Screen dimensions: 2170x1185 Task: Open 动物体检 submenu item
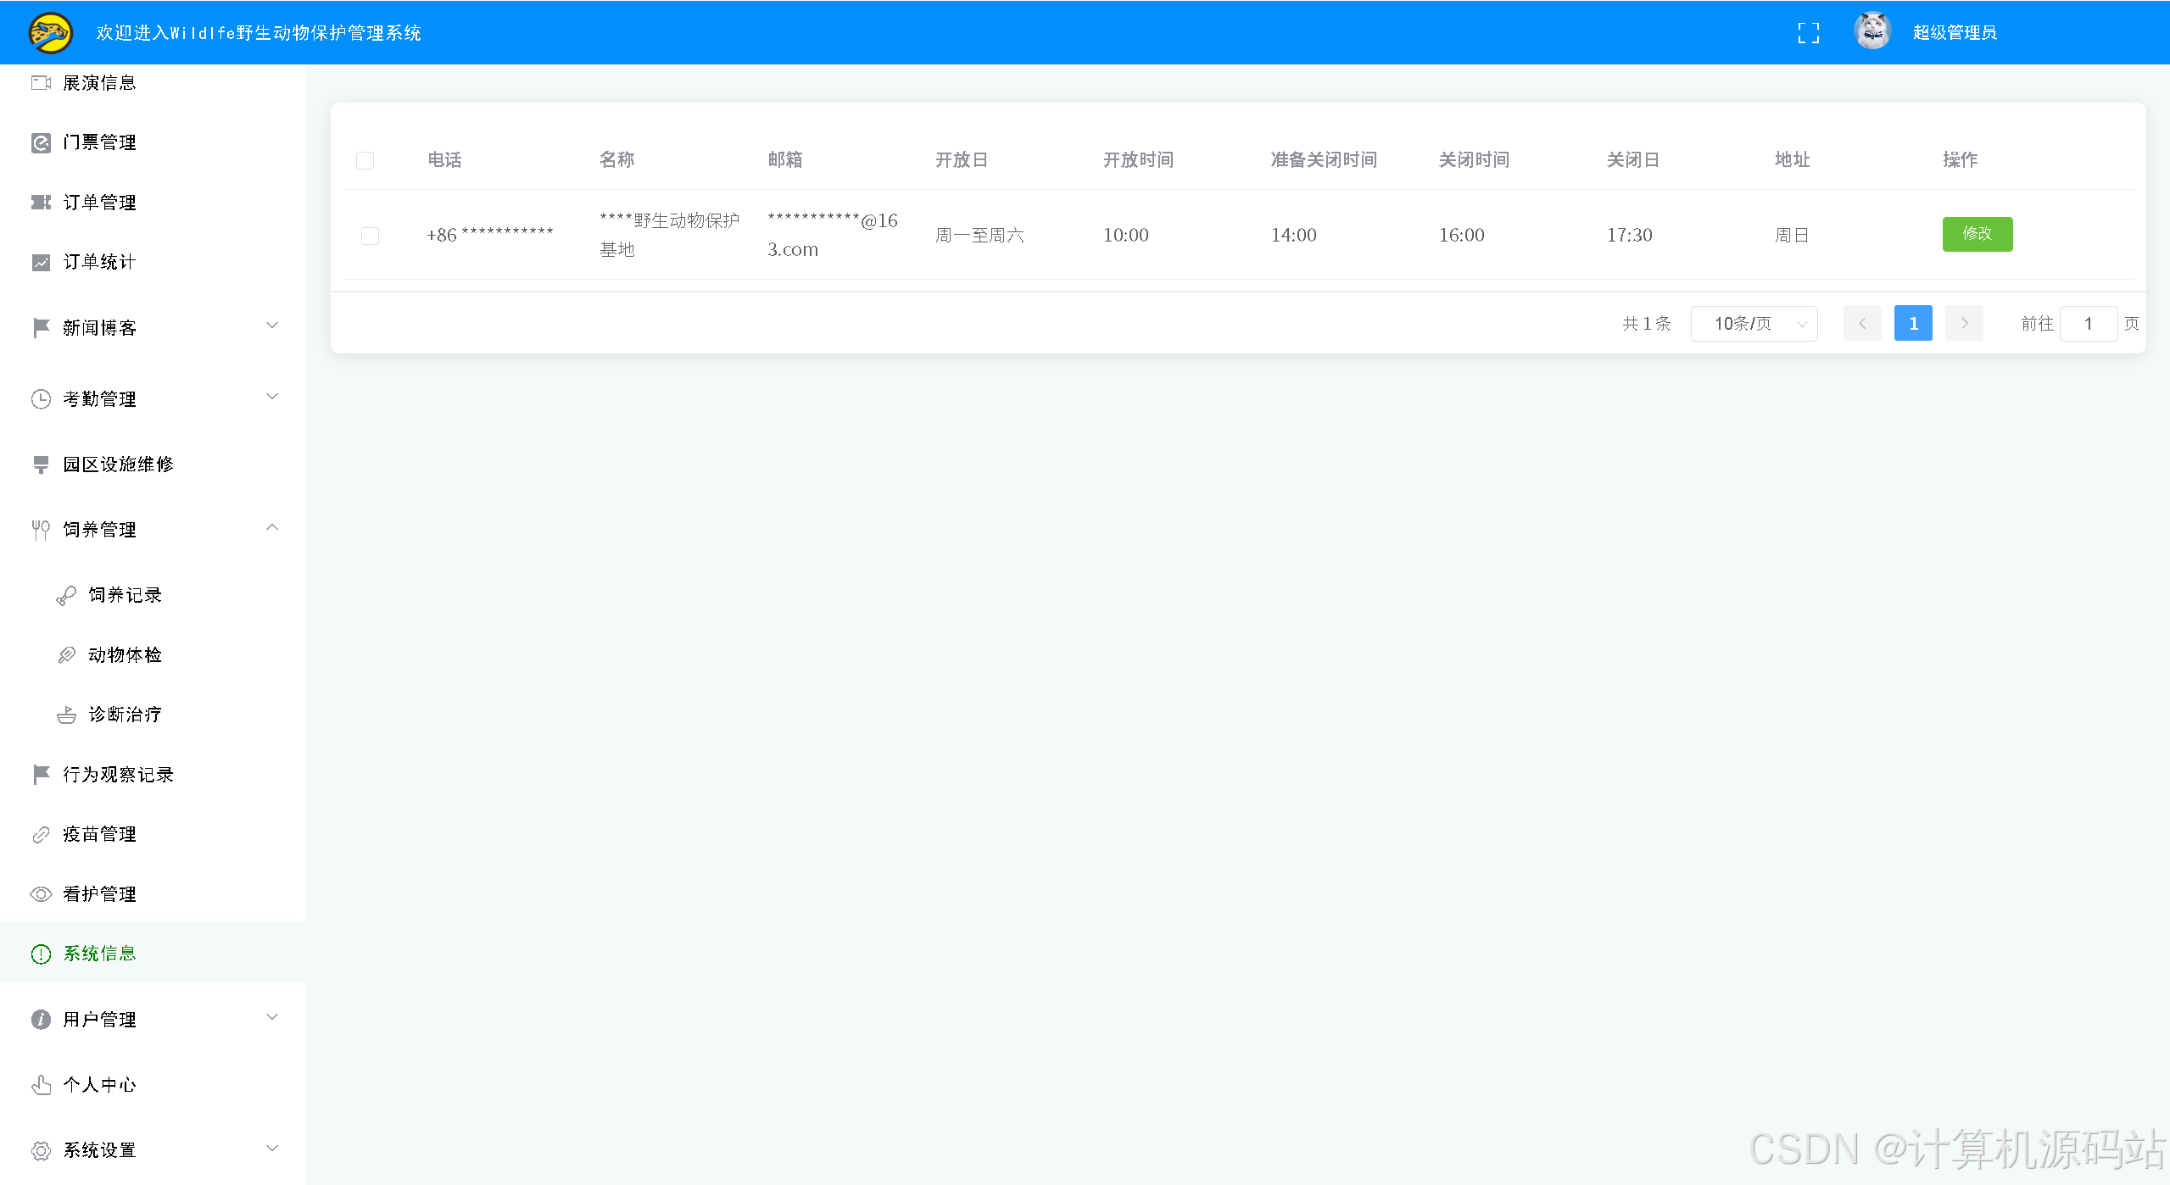click(153, 655)
